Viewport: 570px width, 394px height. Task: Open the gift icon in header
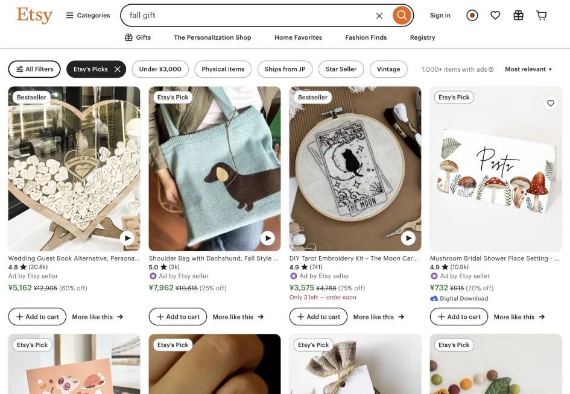pos(518,16)
